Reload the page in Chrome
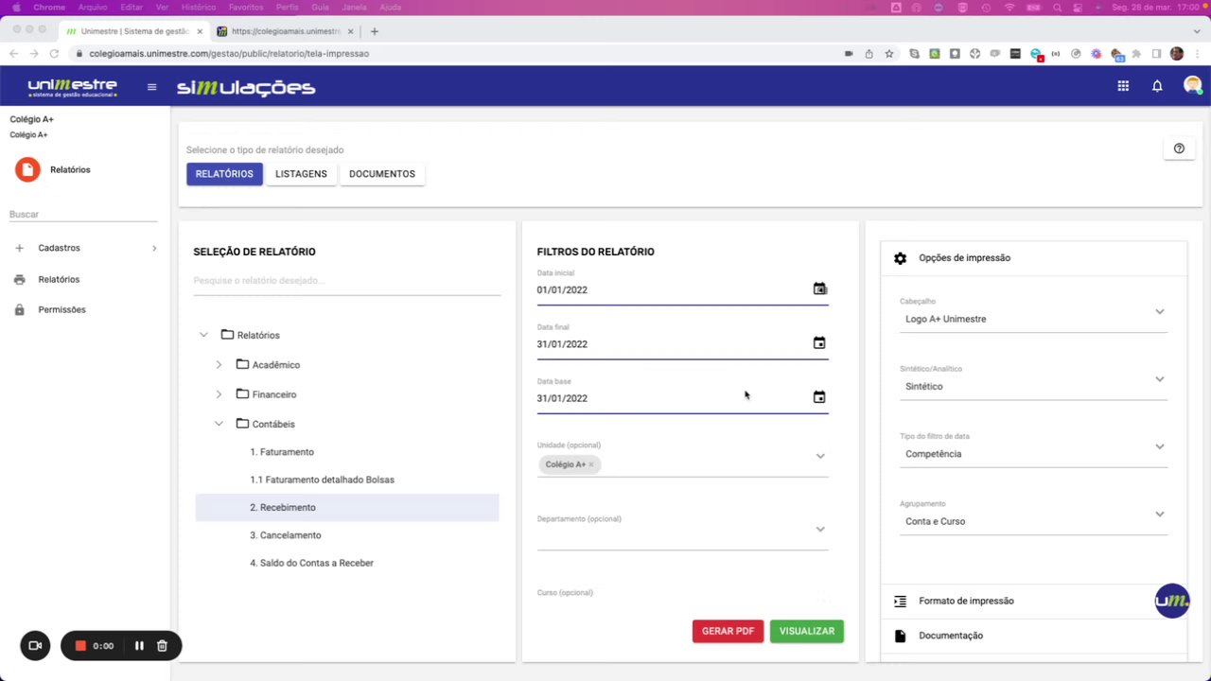The width and height of the screenshot is (1211, 681). click(54, 54)
